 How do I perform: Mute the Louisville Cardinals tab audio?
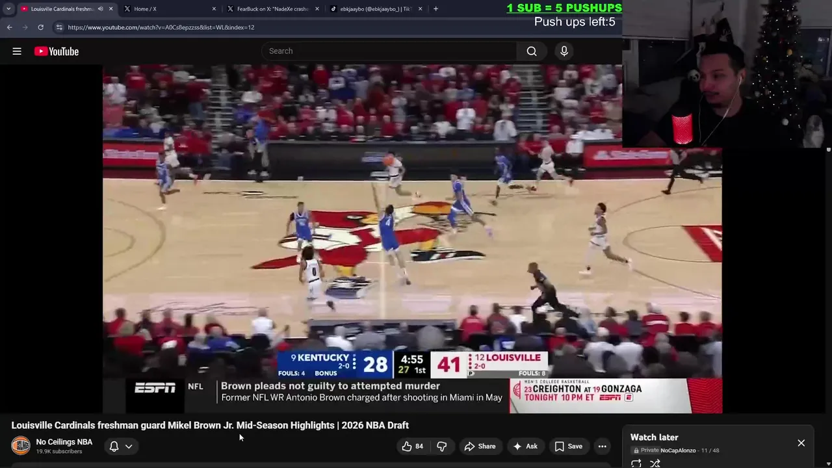pos(100,9)
